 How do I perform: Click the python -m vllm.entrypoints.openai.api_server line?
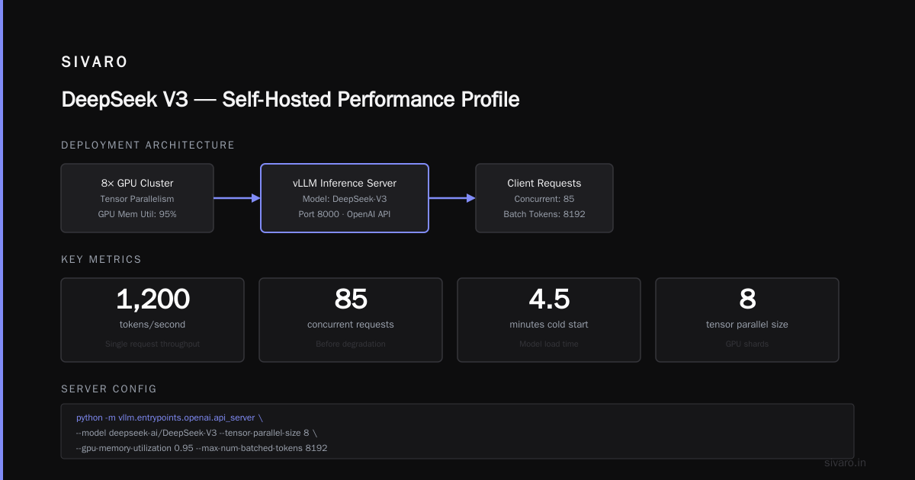click(x=169, y=418)
